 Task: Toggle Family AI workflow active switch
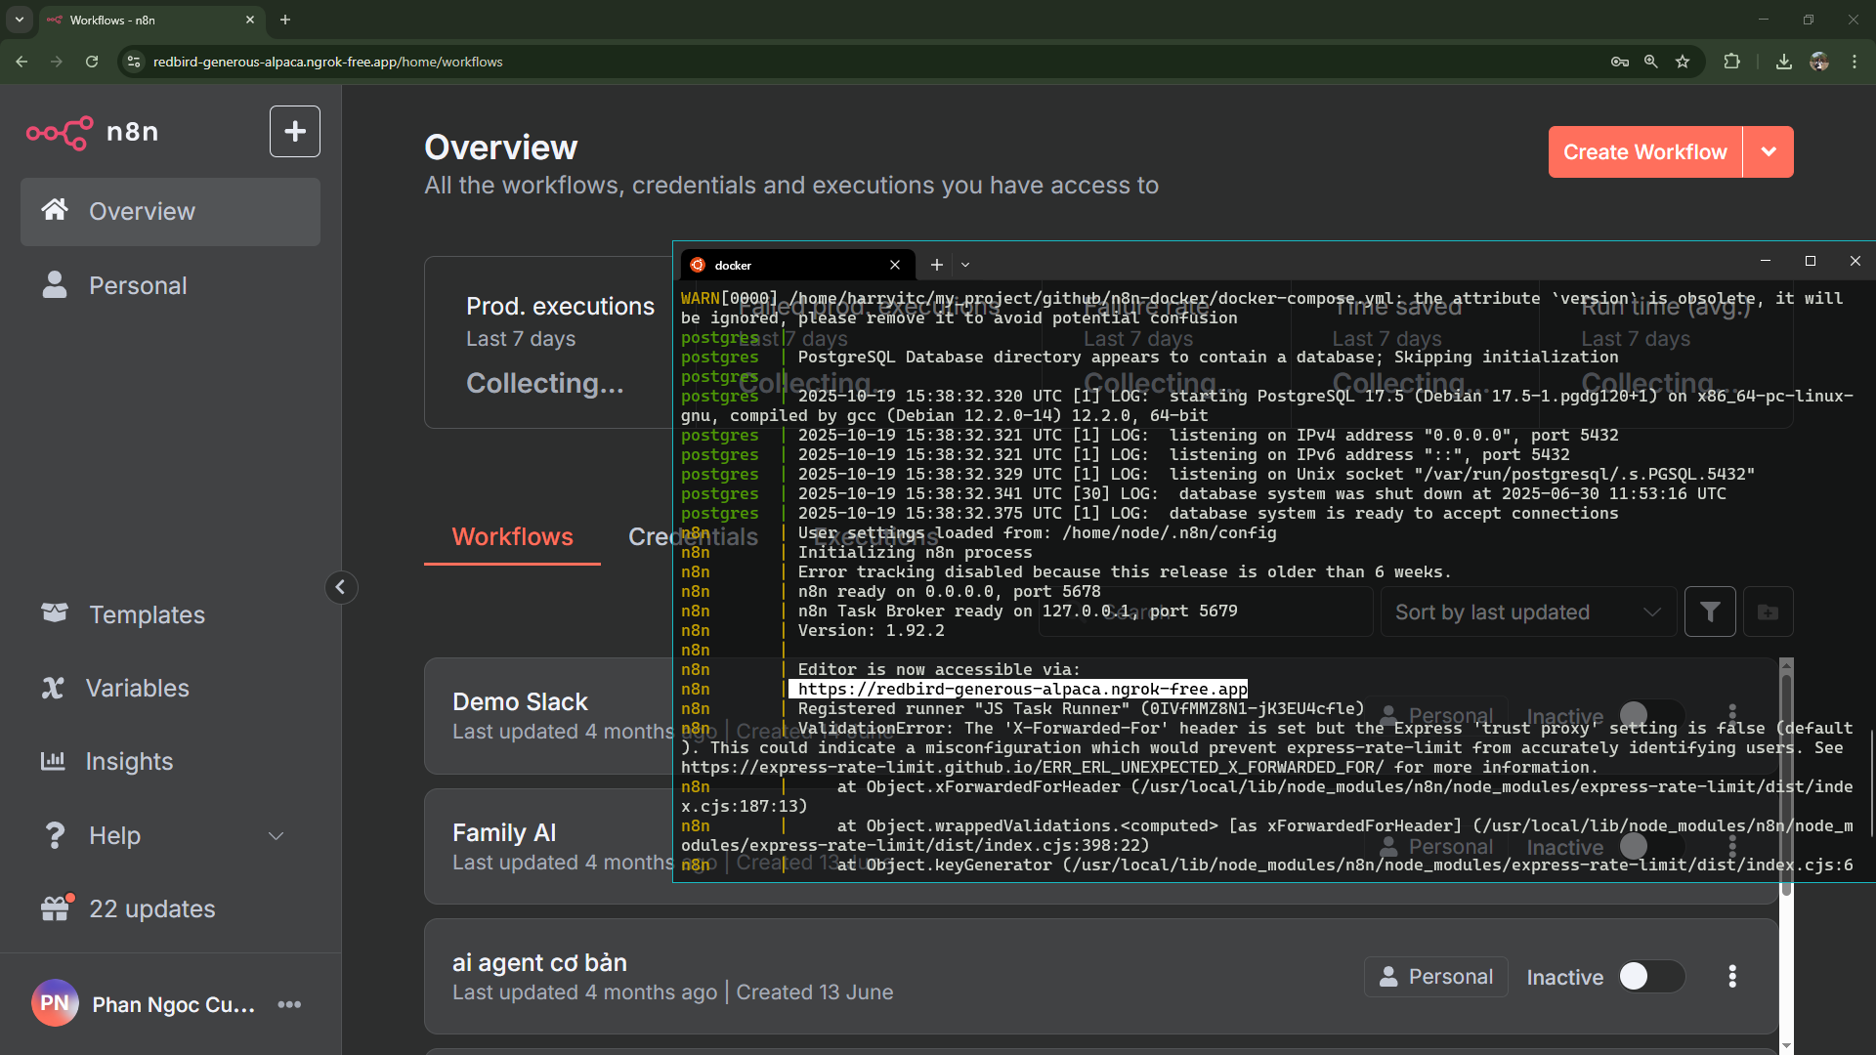coord(1649,846)
